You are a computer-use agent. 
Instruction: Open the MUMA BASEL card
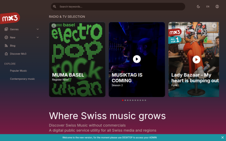(77, 59)
